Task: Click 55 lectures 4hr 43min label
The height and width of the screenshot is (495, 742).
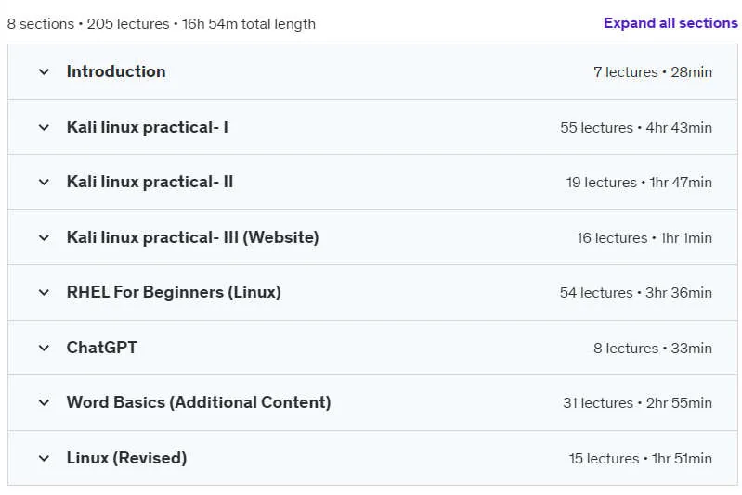Action: point(636,128)
